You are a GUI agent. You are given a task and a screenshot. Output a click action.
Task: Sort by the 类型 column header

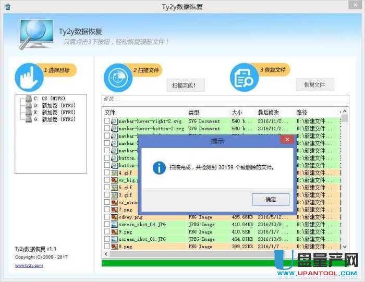tap(194, 112)
